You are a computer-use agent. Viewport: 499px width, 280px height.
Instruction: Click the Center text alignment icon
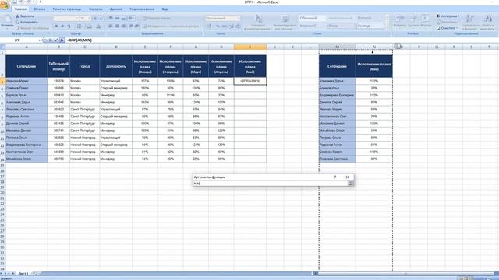pos(117,26)
